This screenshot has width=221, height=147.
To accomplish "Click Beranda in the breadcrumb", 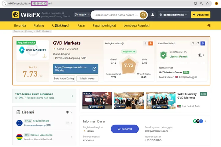I will [x=18, y=31].
